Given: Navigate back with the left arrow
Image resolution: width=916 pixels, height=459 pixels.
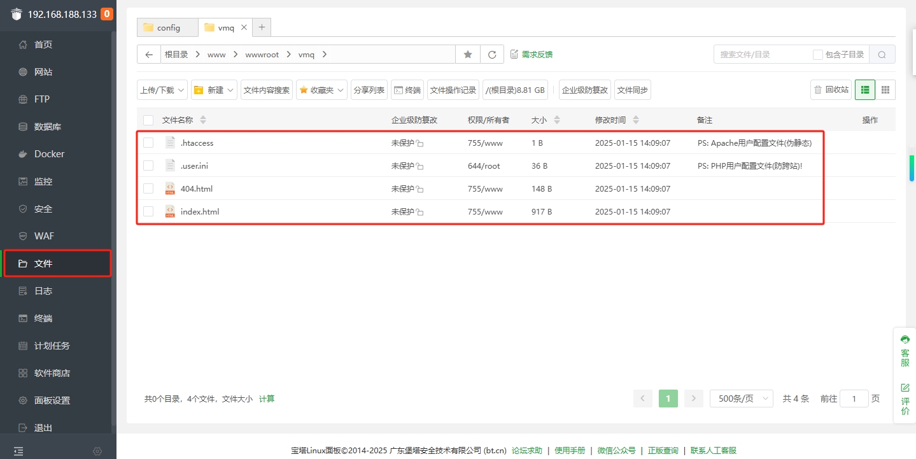Looking at the screenshot, I should point(148,54).
